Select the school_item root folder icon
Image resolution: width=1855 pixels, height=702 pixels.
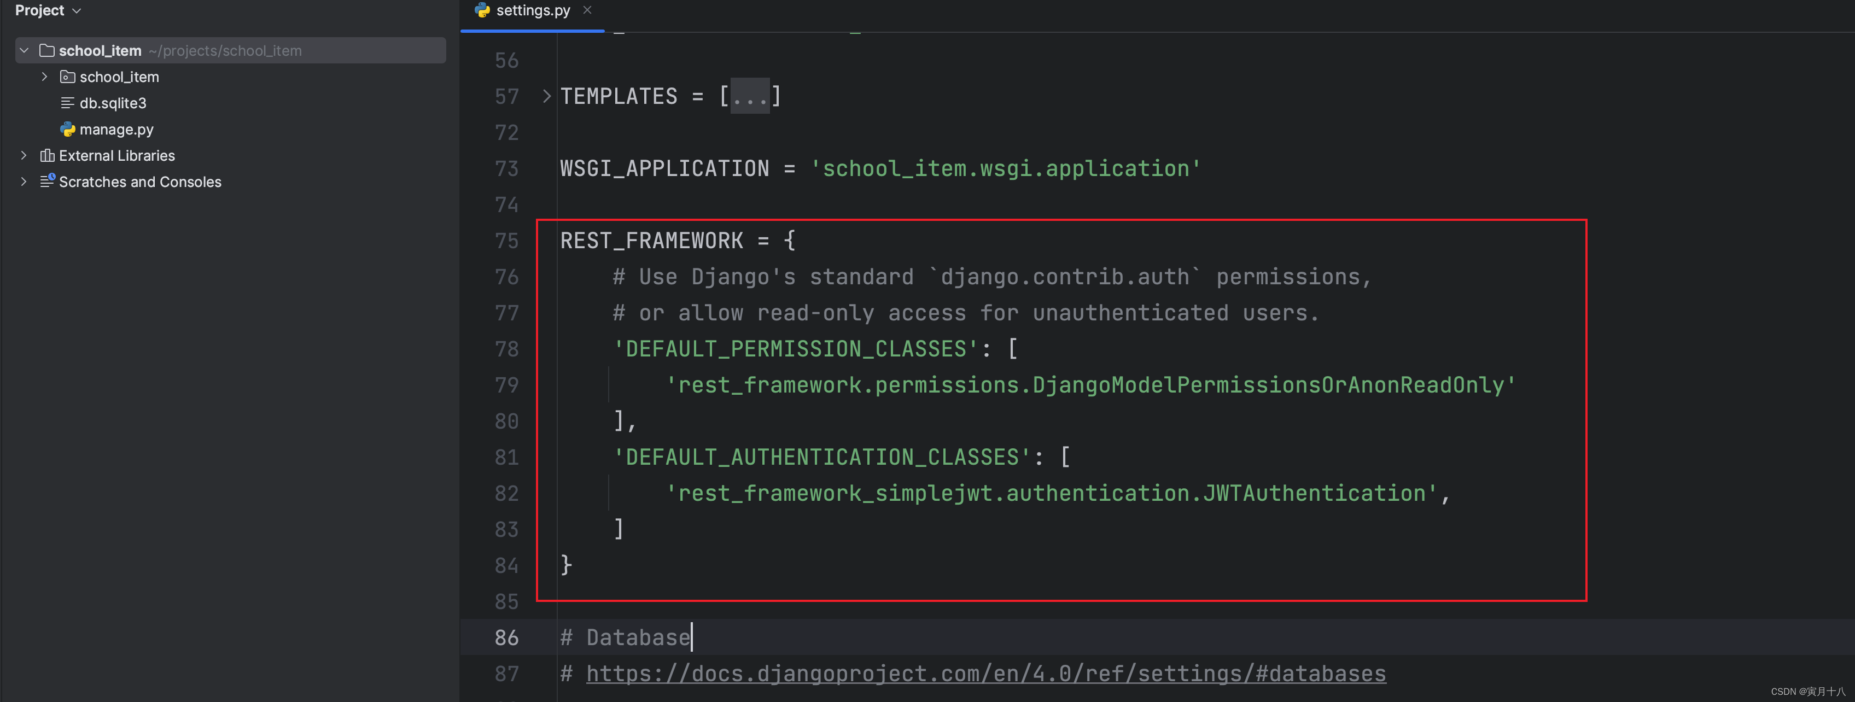(47, 50)
